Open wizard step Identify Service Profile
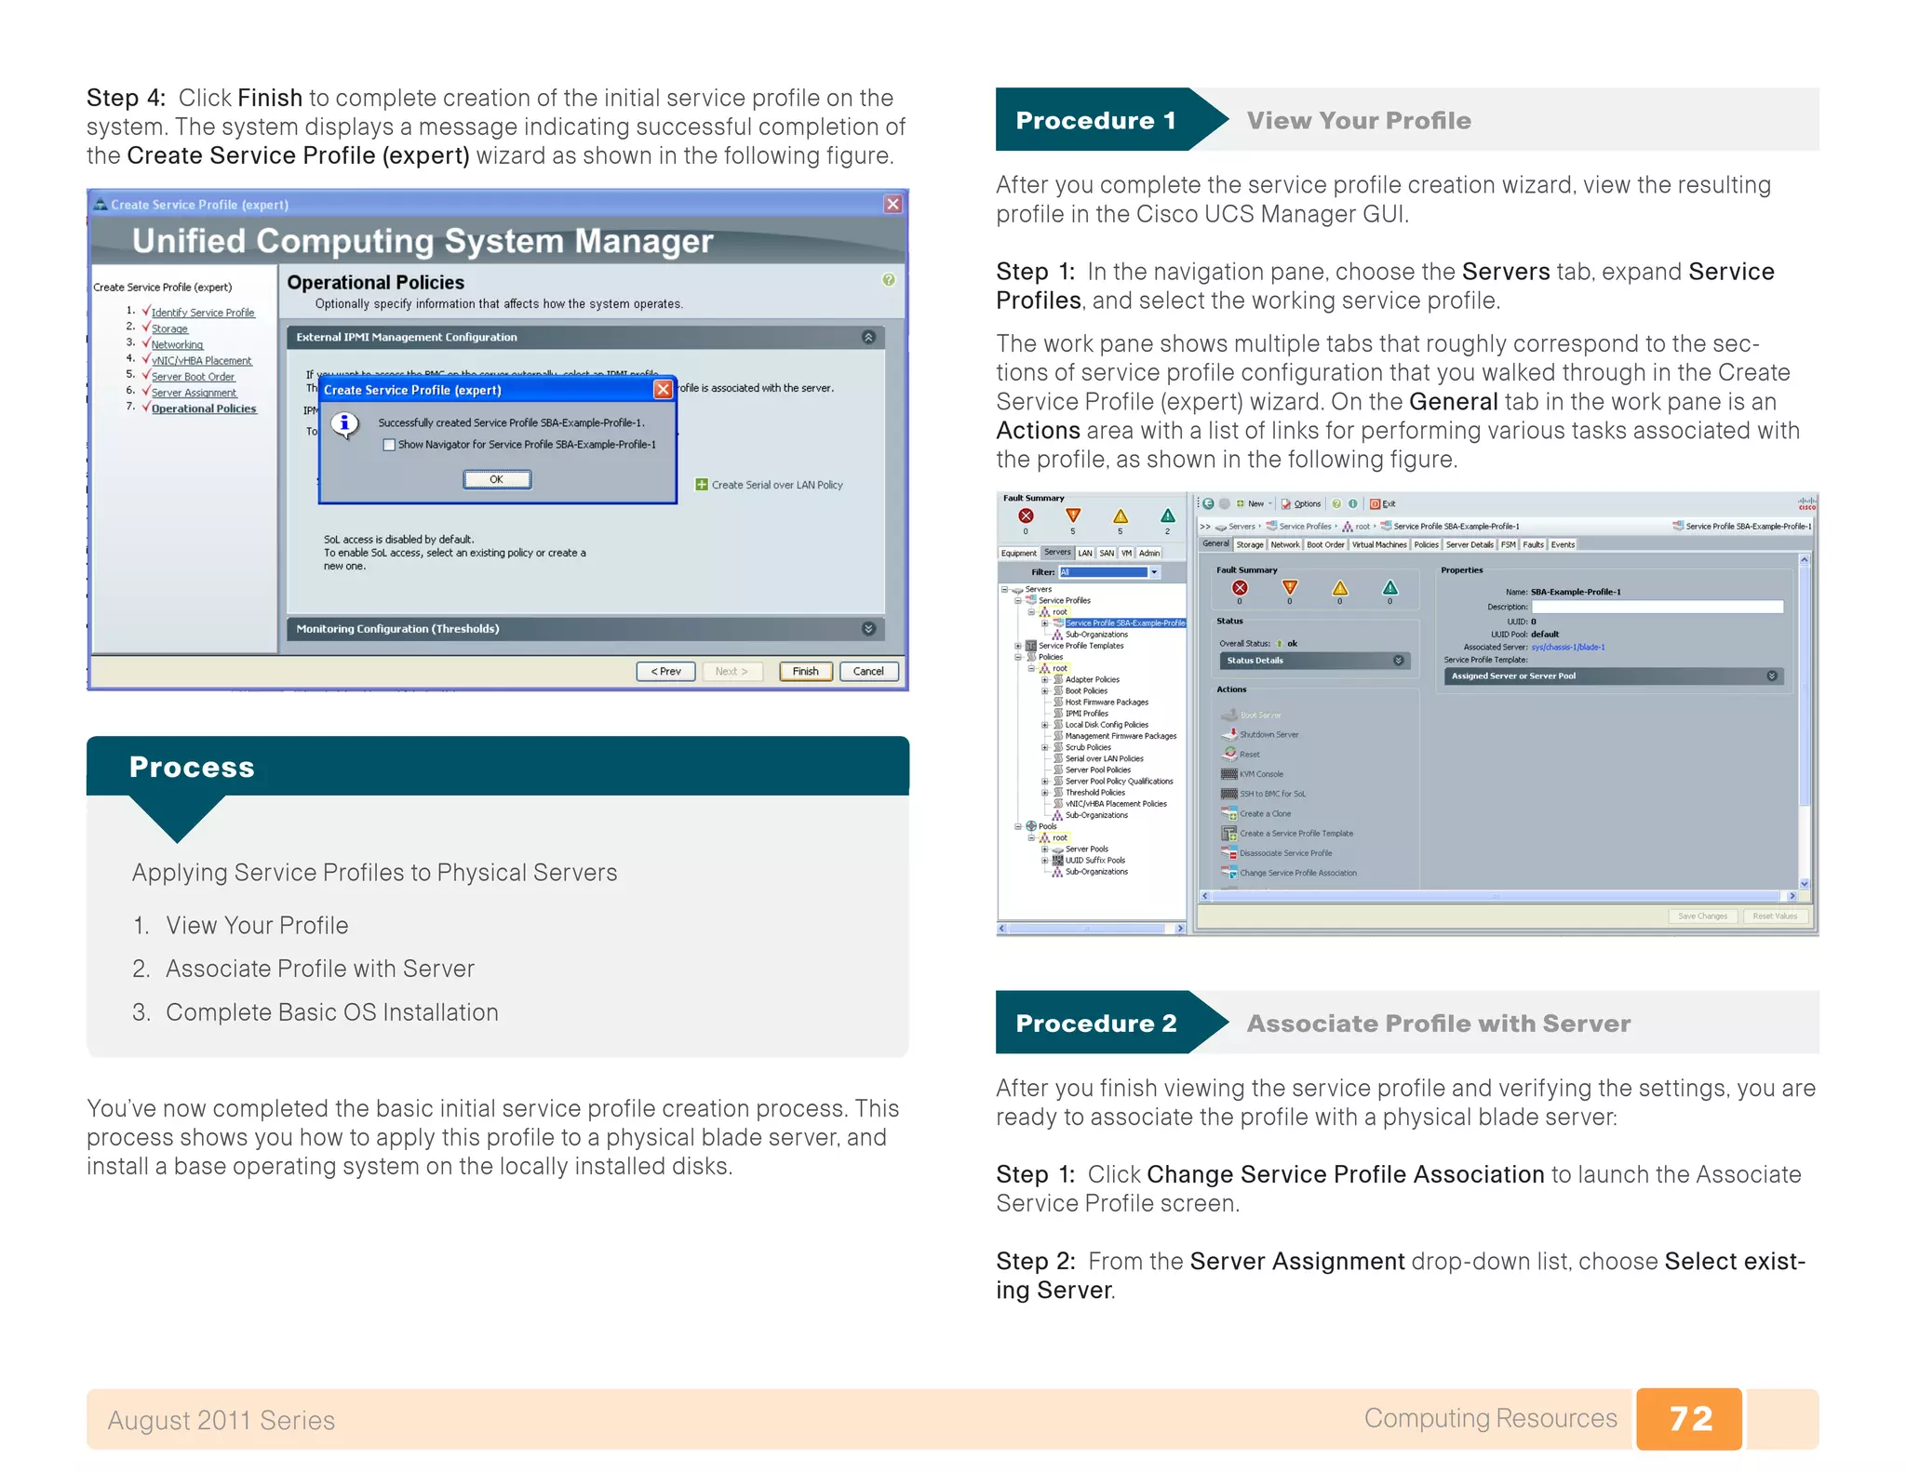 203,313
